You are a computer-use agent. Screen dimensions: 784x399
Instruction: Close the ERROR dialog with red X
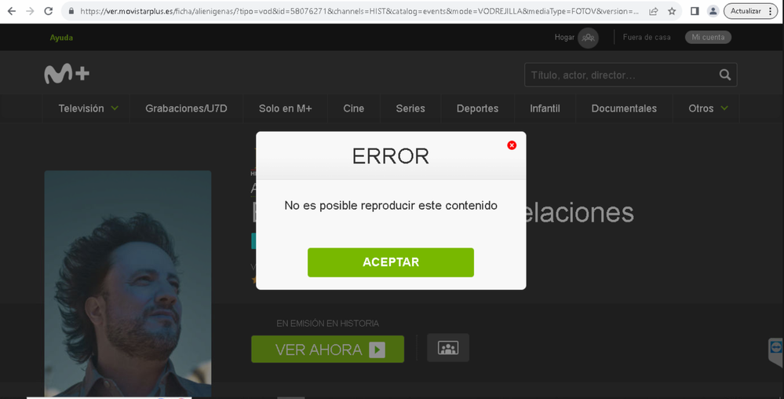point(512,145)
